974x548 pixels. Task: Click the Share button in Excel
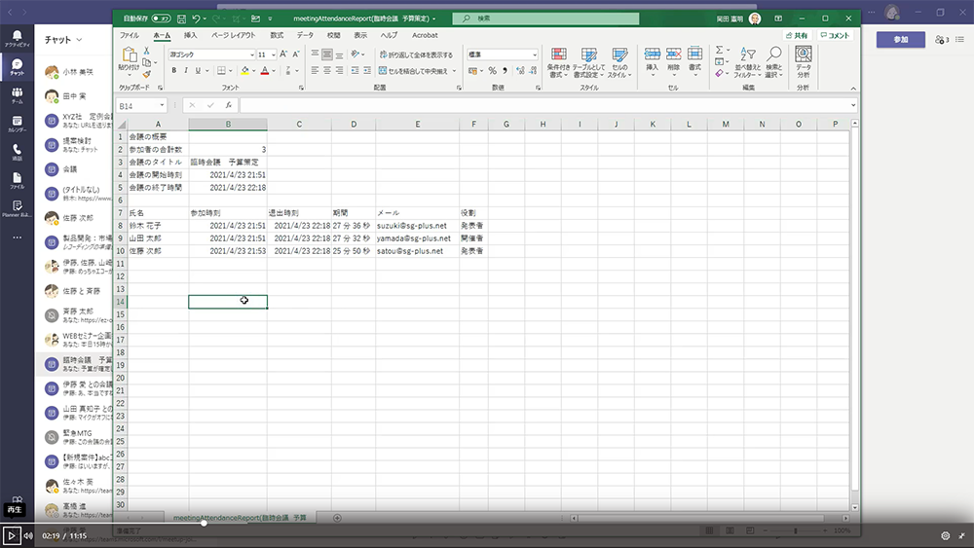coord(797,35)
